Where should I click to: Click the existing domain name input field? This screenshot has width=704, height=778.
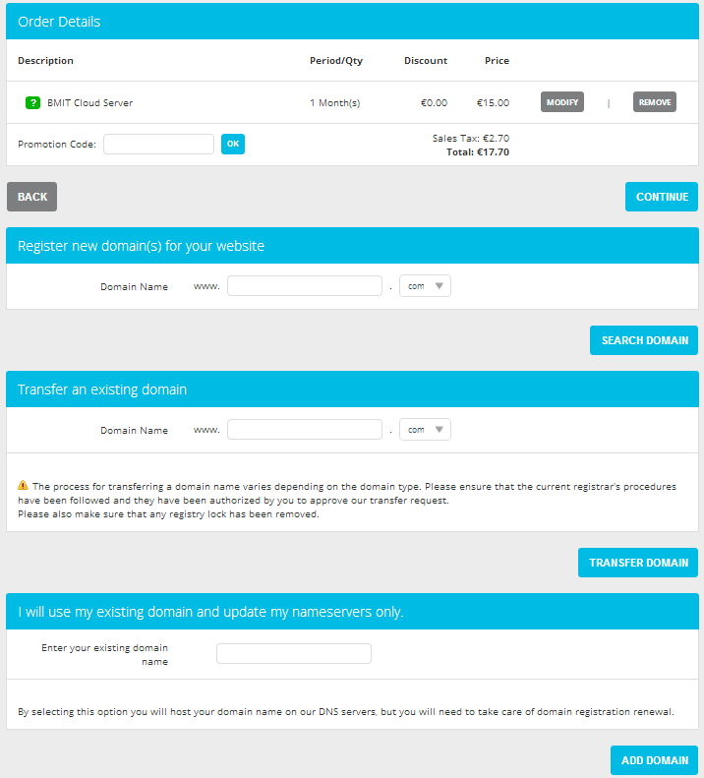(x=294, y=653)
